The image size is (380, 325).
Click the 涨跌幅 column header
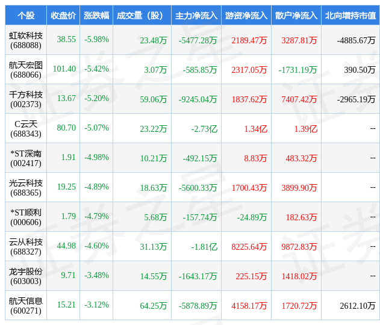point(96,16)
